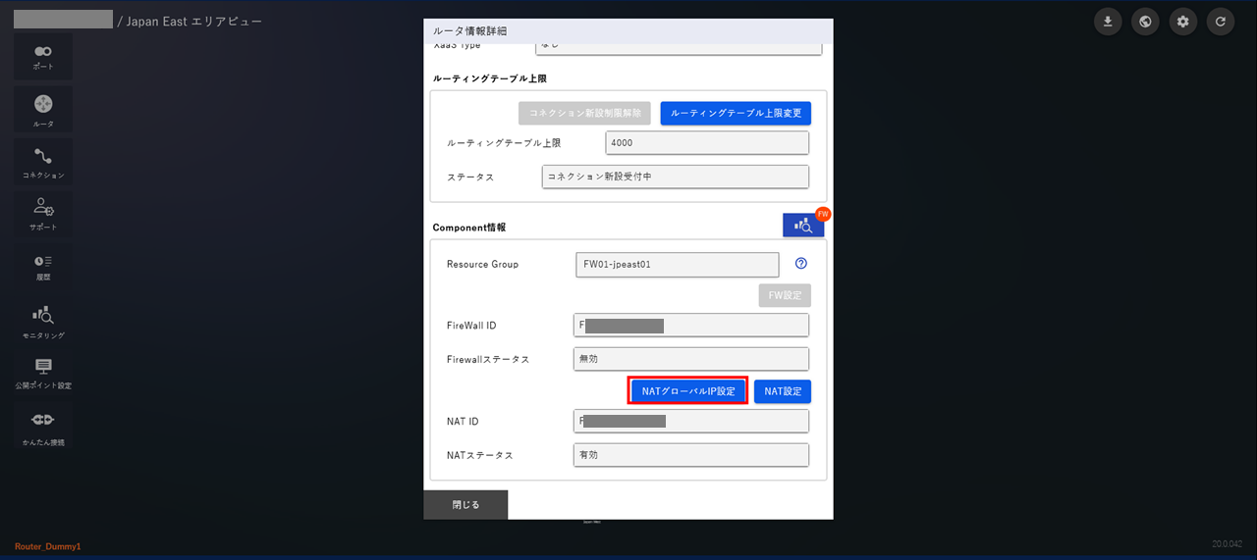Click the Firewallステータス field 無効
This screenshot has height=560, width=1257.
click(x=691, y=359)
